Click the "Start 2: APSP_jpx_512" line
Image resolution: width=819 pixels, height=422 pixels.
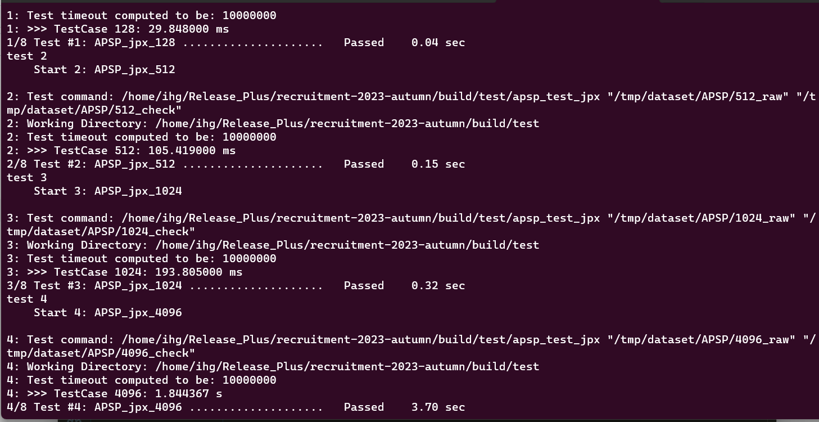point(104,69)
